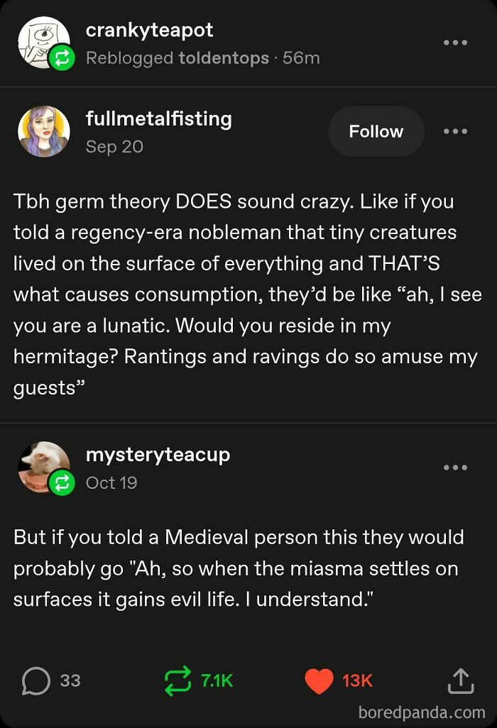Tap the share upload icon
The height and width of the screenshot is (728, 497).
click(459, 680)
